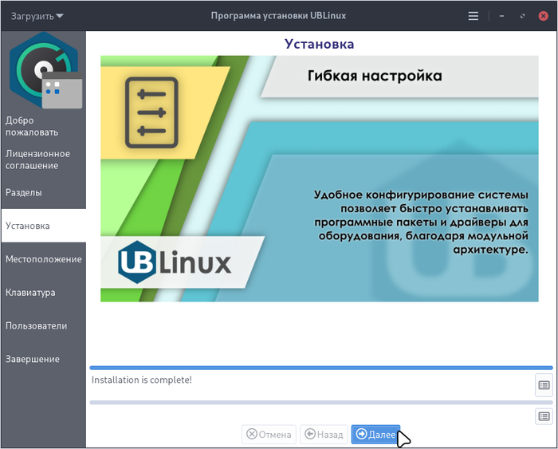558x449 pixels.
Task: Click the settings sliders icon on slide
Action: click(x=151, y=112)
